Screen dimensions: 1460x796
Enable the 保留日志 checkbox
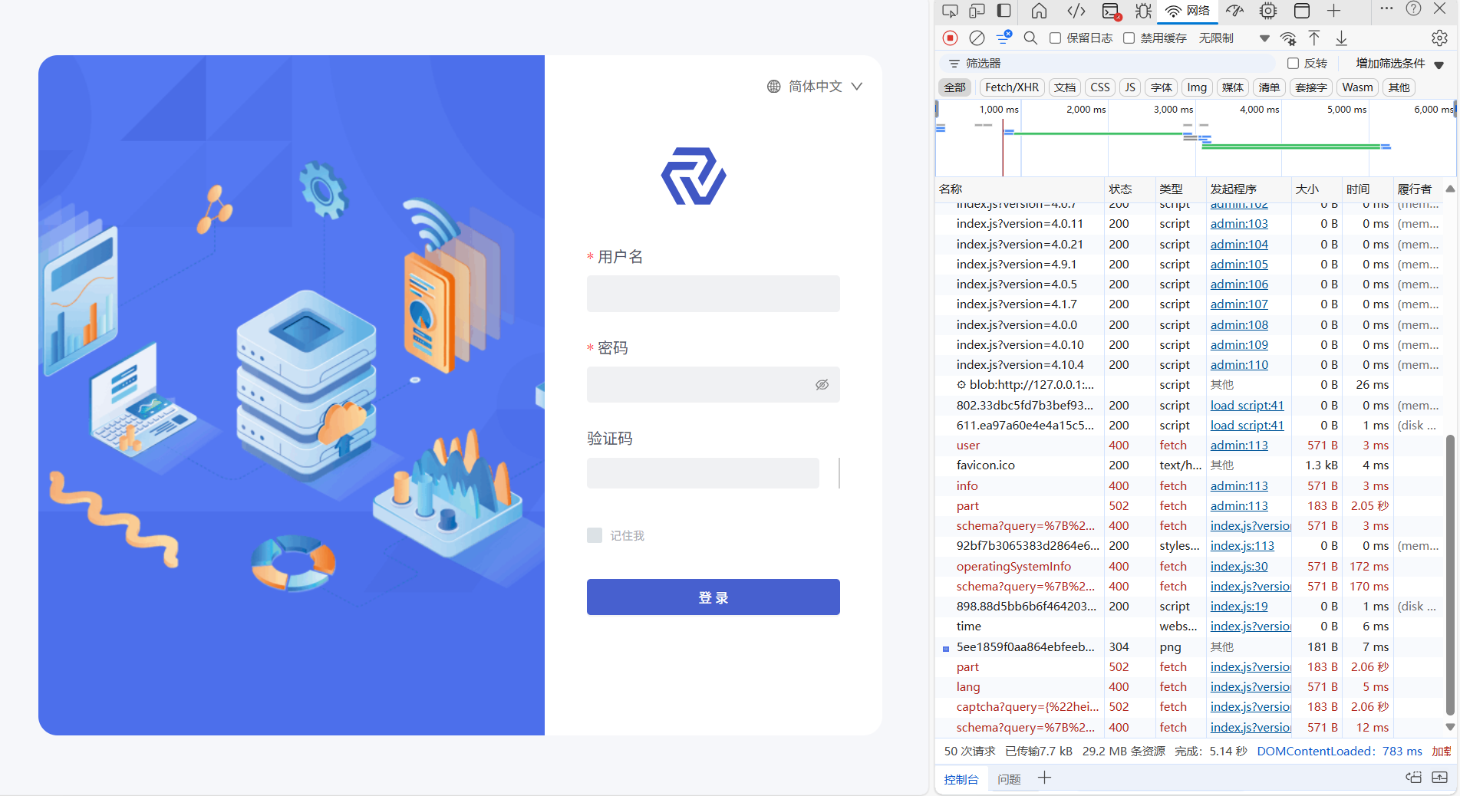point(1056,38)
